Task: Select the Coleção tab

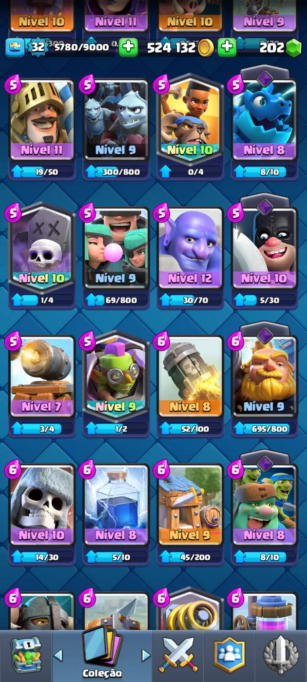Action: (102, 654)
